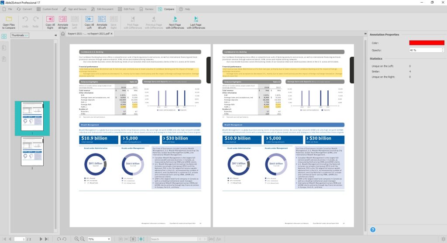The width and height of the screenshot is (447, 243).
Task: Pick the red annotation color swatch
Action: (x=426, y=43)
